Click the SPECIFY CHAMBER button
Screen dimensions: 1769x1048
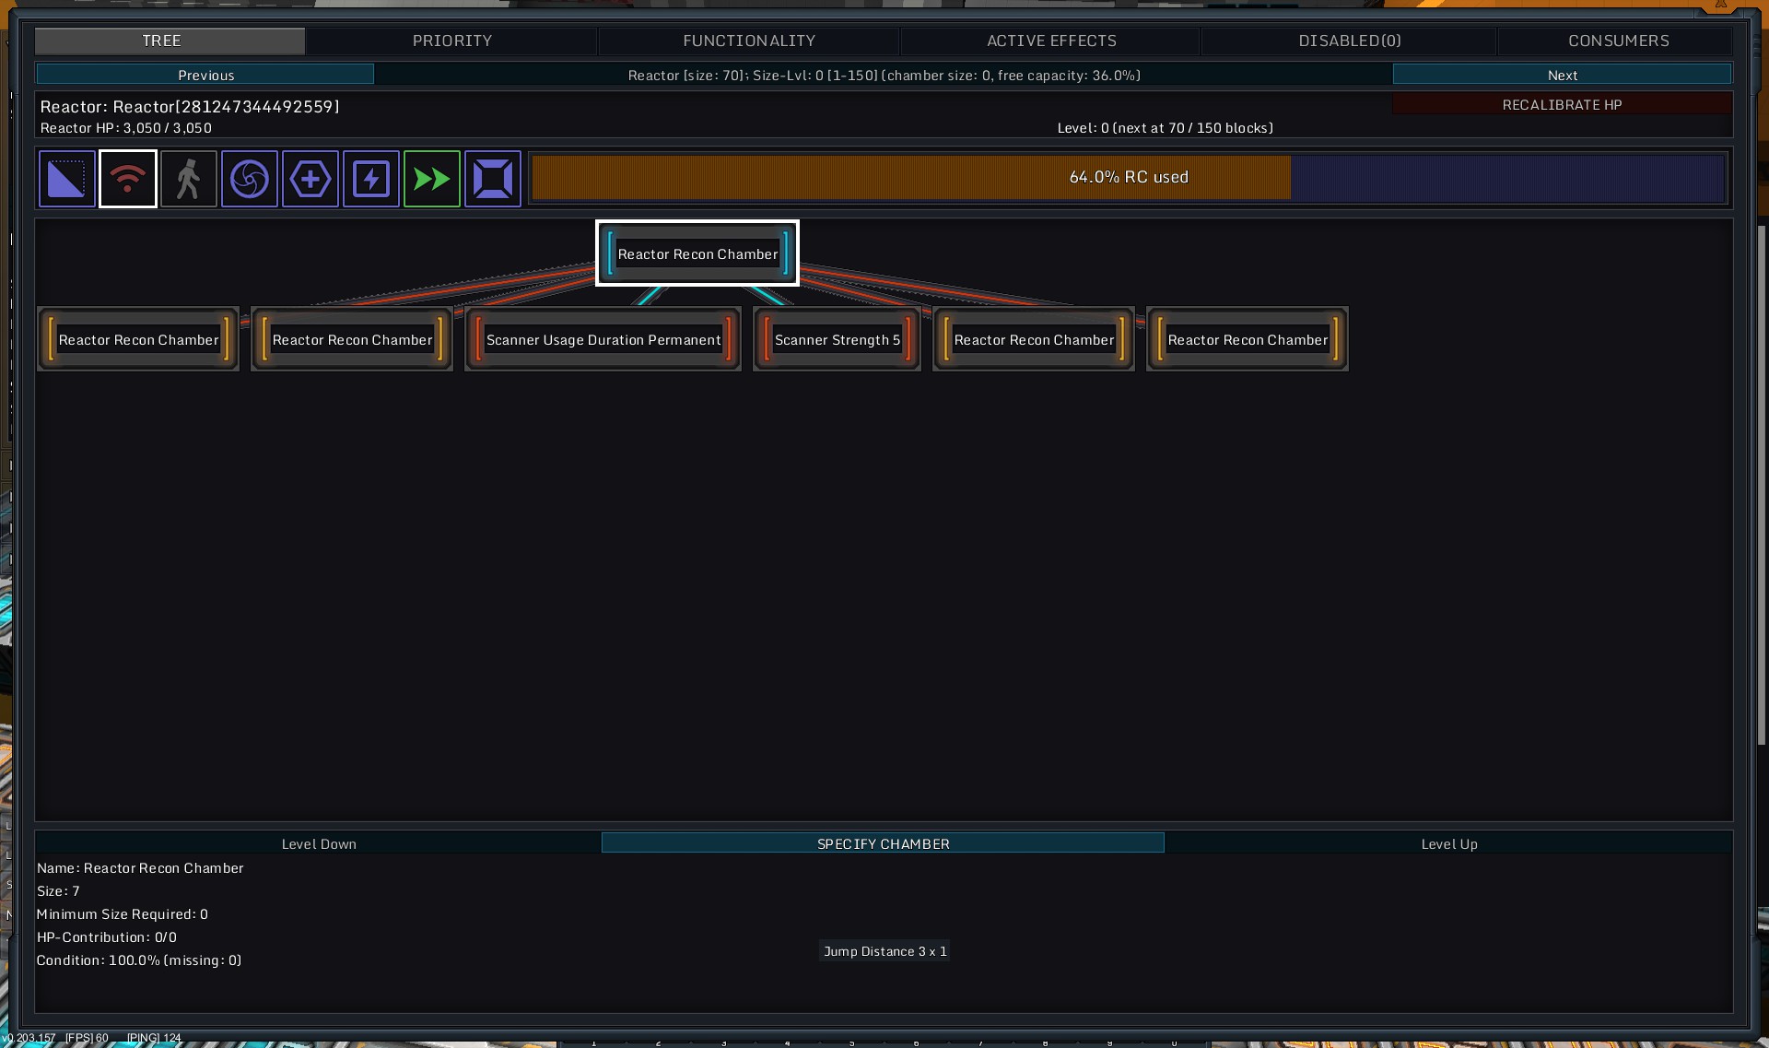(x=883, y=843)
